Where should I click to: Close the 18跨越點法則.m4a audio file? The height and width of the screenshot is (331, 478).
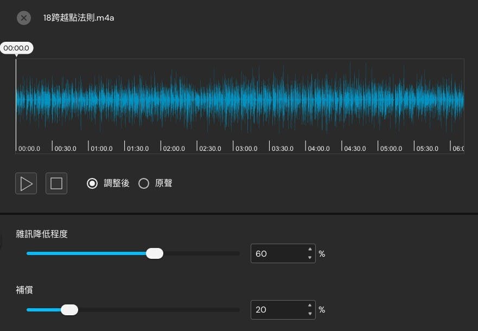(x=24, y=18)
